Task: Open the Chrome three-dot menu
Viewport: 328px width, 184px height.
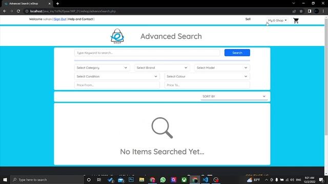Action: pos(323,11)
